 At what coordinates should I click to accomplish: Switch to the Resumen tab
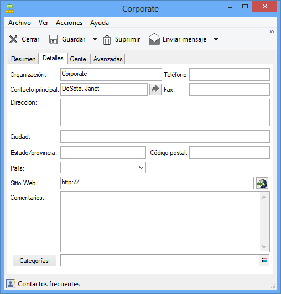tap(23, 59)
